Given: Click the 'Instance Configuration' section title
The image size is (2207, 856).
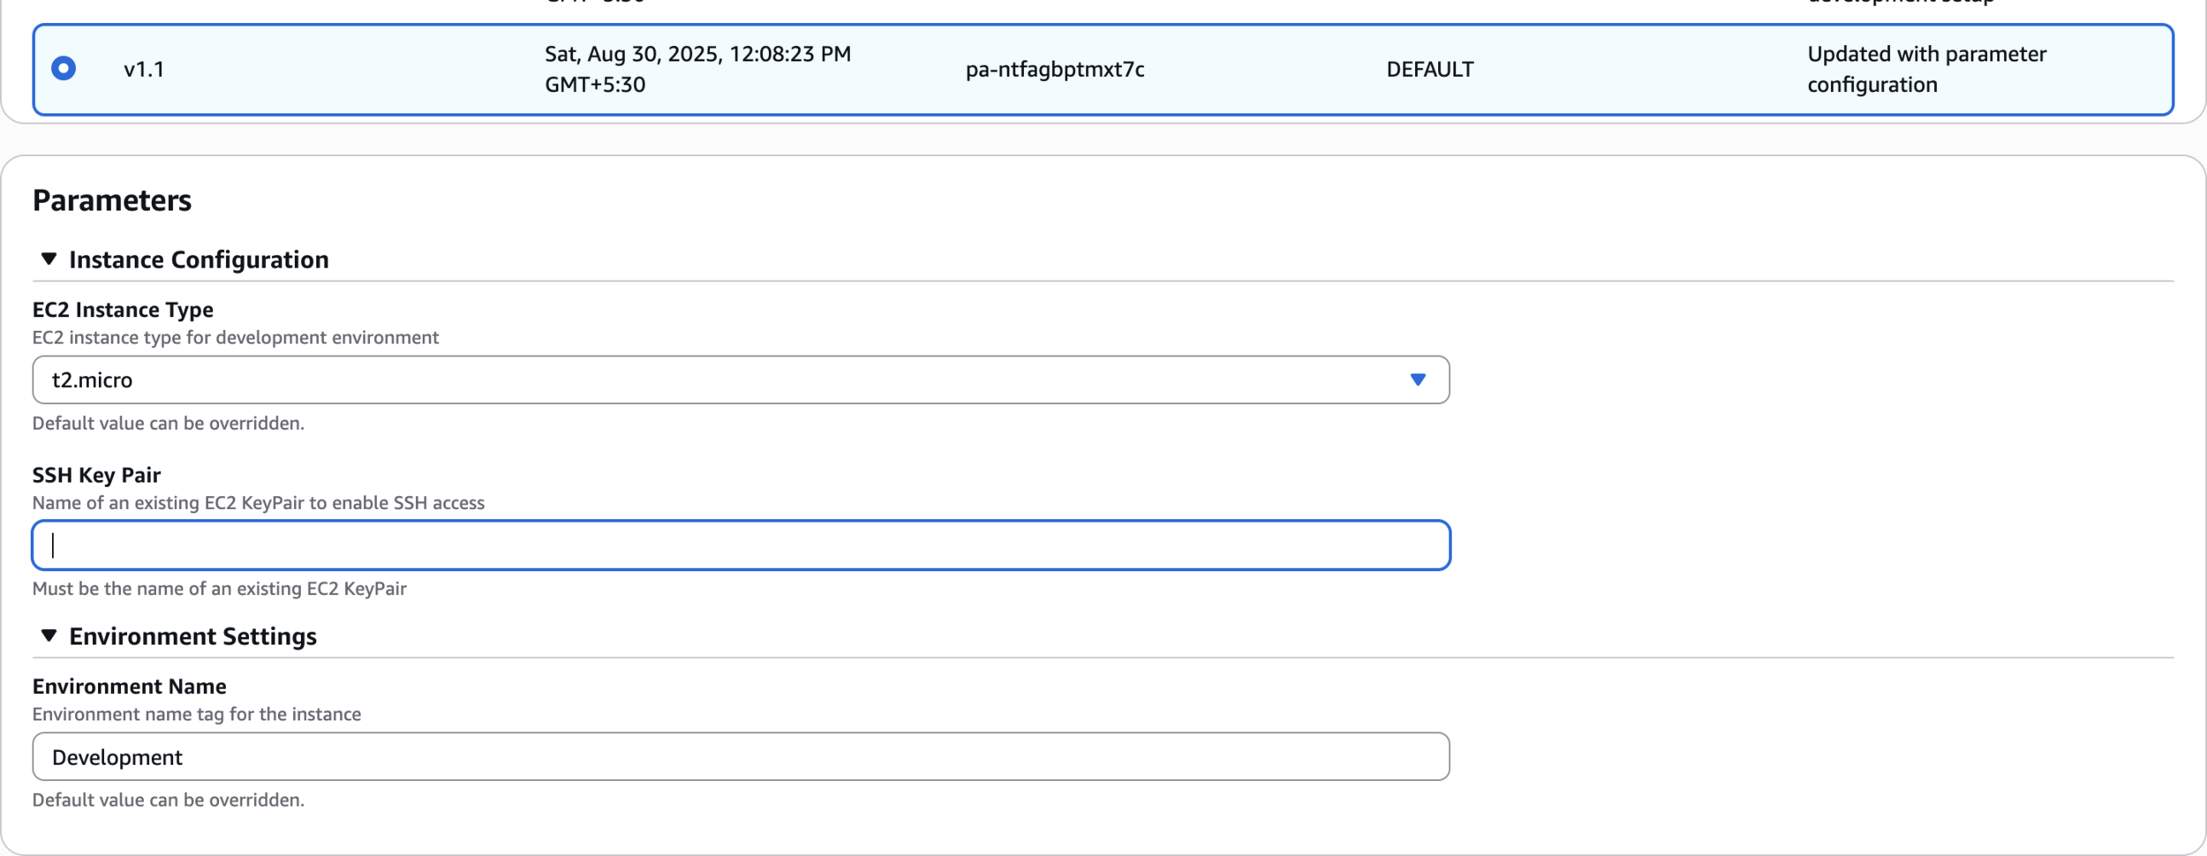Looking at the screenshot, I should (199, 259).
